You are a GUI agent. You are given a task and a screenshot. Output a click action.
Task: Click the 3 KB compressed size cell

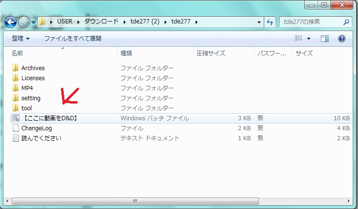click(244, 118)
